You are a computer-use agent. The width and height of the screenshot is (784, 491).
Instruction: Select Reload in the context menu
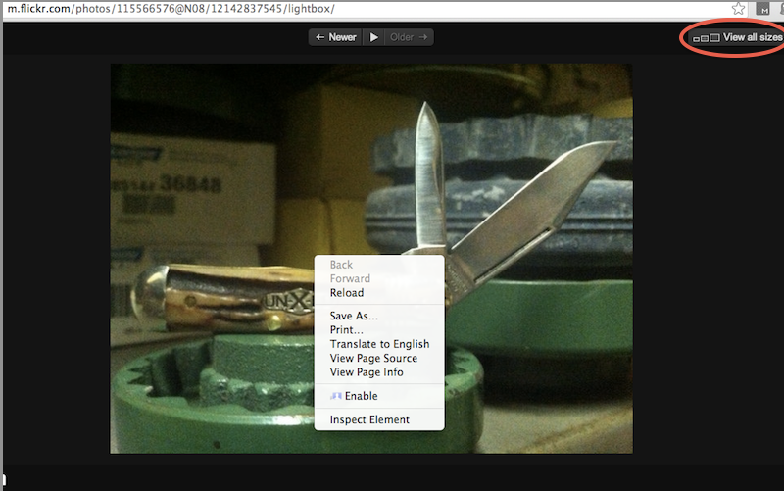coord(379,292)
